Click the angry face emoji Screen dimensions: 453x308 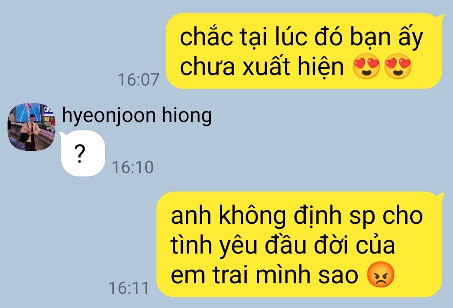click(x=380, y=274)
